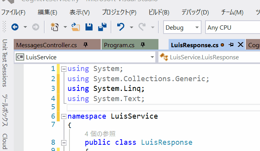Viewport: 260px width, 151px height.
Task: Open the Undo history dropdown arrow
Action: [x=131, y=27]
